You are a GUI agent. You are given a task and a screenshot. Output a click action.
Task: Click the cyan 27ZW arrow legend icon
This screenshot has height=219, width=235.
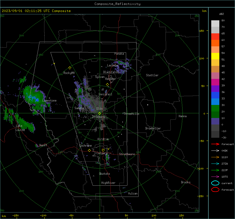point(215,164)
